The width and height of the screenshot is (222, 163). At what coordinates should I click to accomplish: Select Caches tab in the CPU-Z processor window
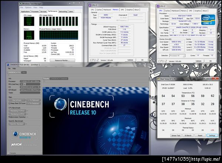pos(167,11)
